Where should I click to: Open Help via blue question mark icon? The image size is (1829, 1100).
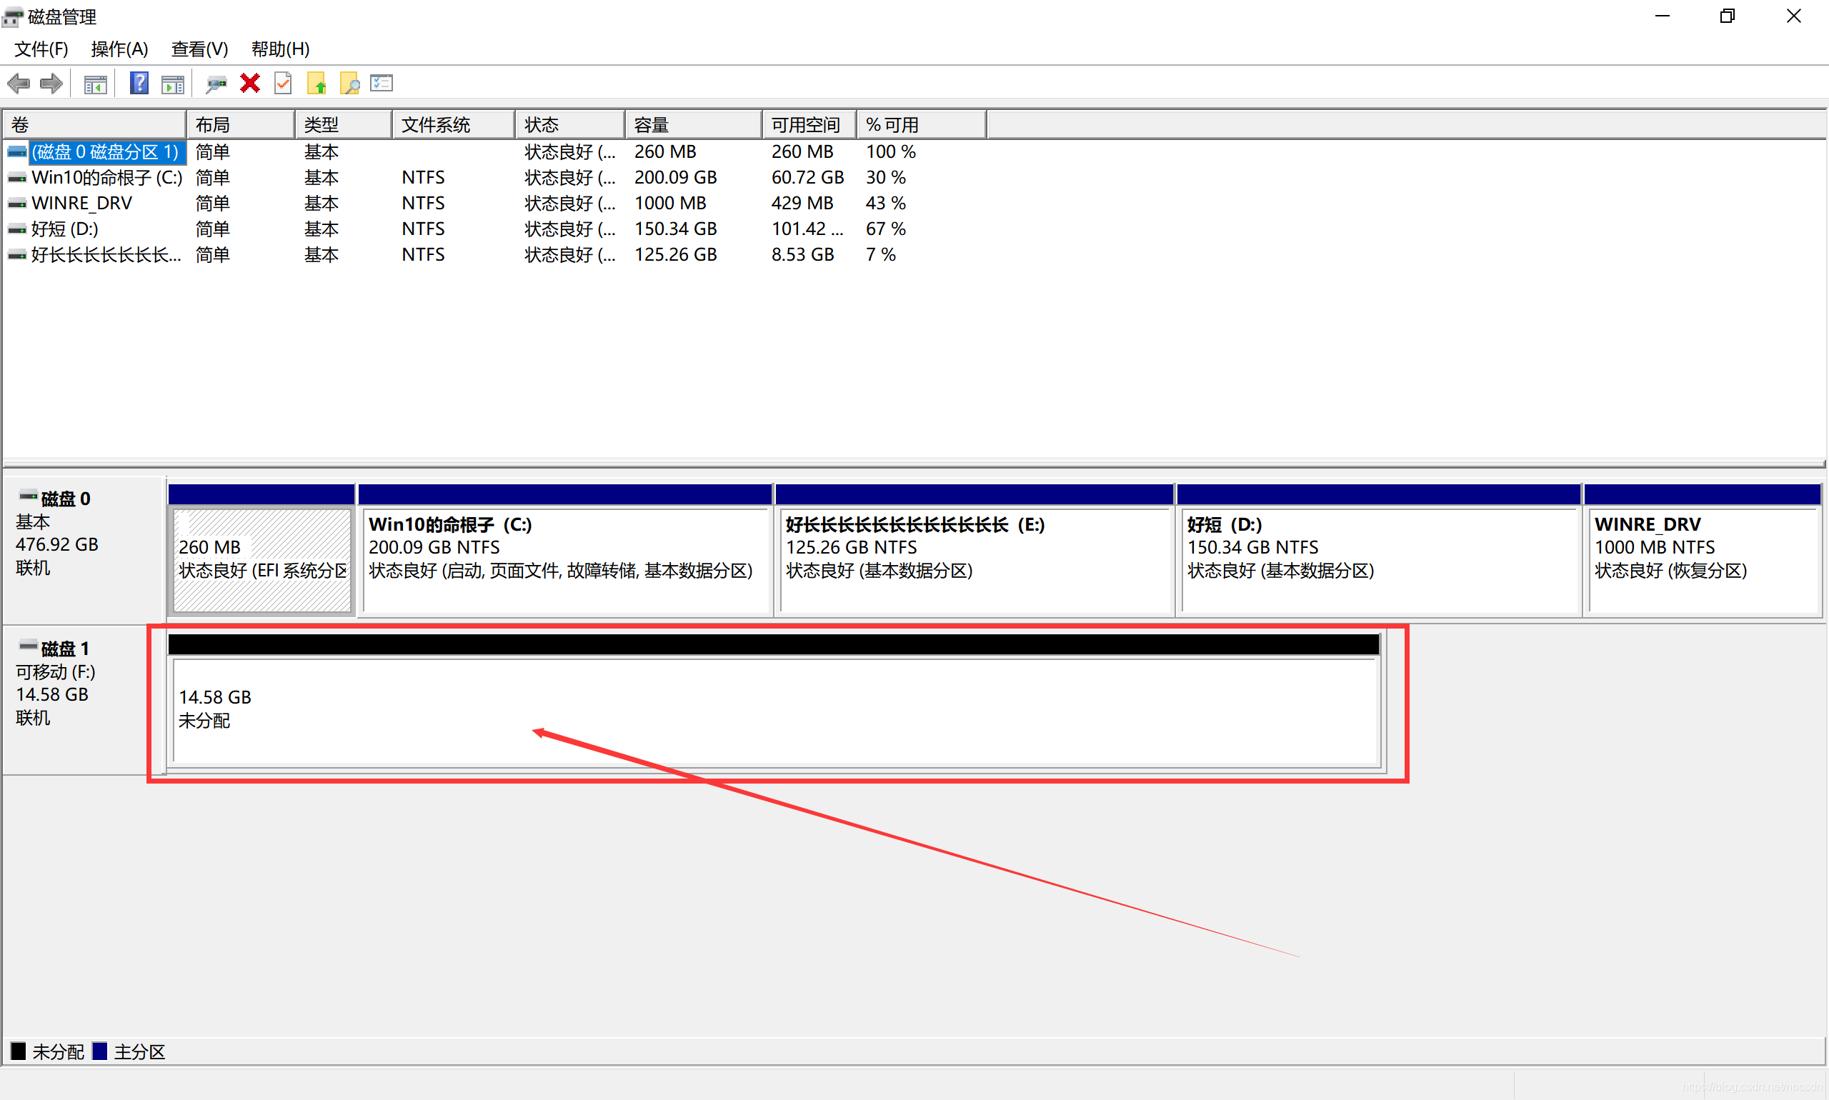[139, 83]
